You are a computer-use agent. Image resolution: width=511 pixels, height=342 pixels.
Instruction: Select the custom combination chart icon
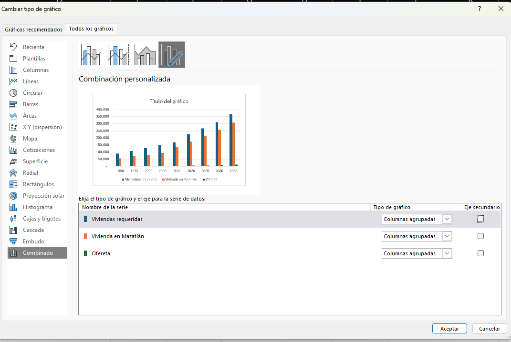[x=172, y=55]
